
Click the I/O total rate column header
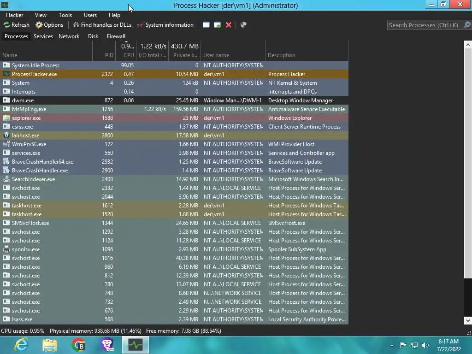152,51
